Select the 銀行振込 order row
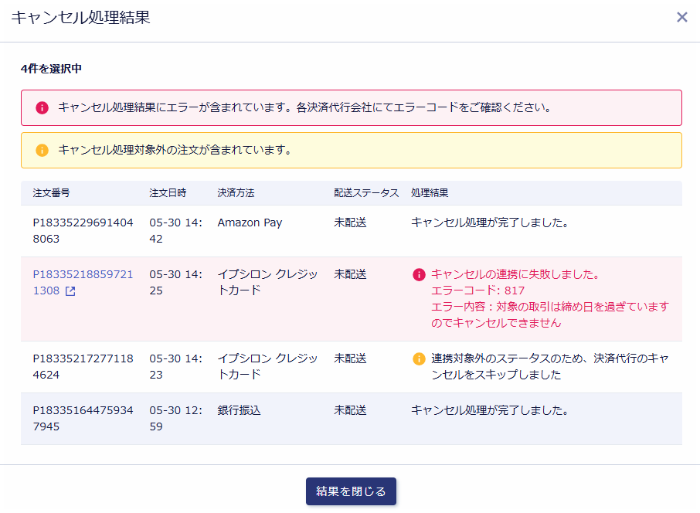 pos(352,419)
